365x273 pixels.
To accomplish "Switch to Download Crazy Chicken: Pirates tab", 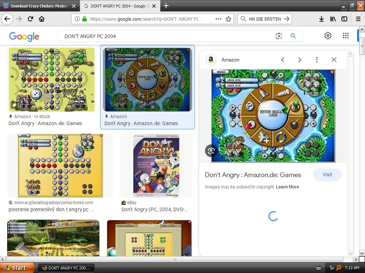I will click(38, 6).
